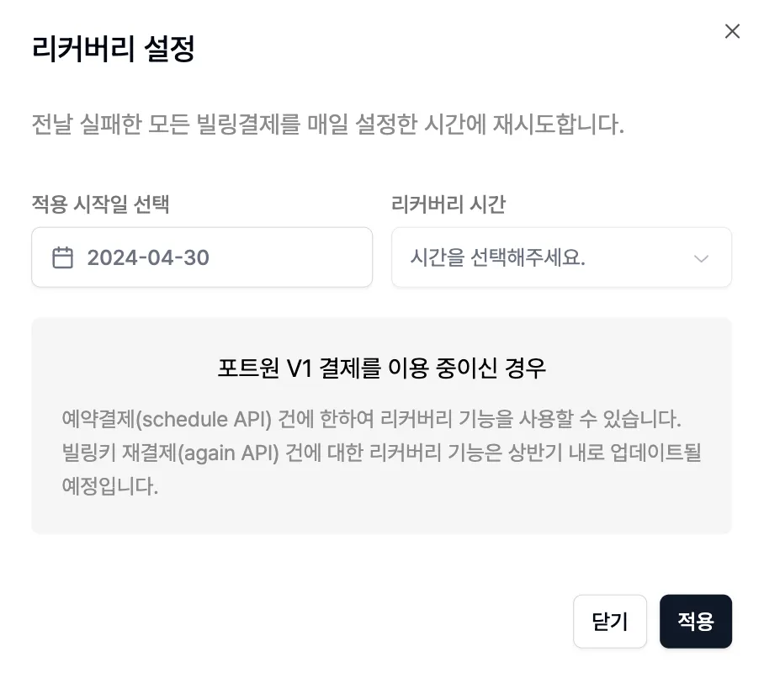
Task: Click the 리커버리 시간 label
Action: [x=448, y=204]
